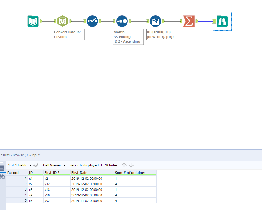The height and width of the screenshot is (210, 262).
Task: Select the Summarize tool node
Action: pyautogui.click(x=189, y=21)
